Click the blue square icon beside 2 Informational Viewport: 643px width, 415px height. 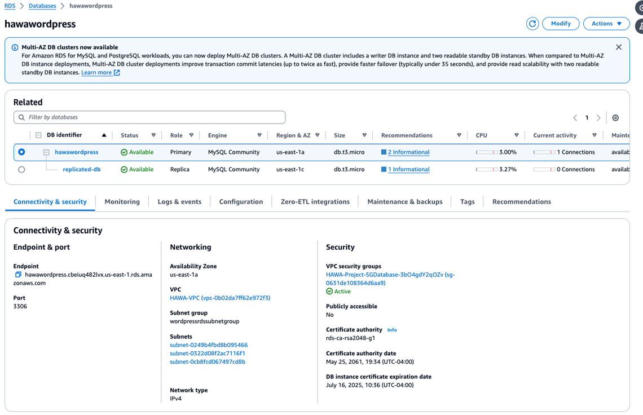point(384,152)
